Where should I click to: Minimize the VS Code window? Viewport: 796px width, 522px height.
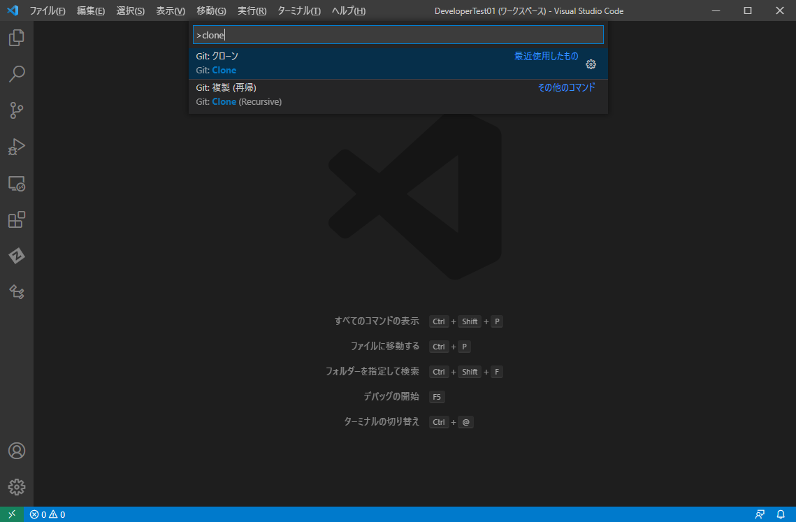point(716,10)
